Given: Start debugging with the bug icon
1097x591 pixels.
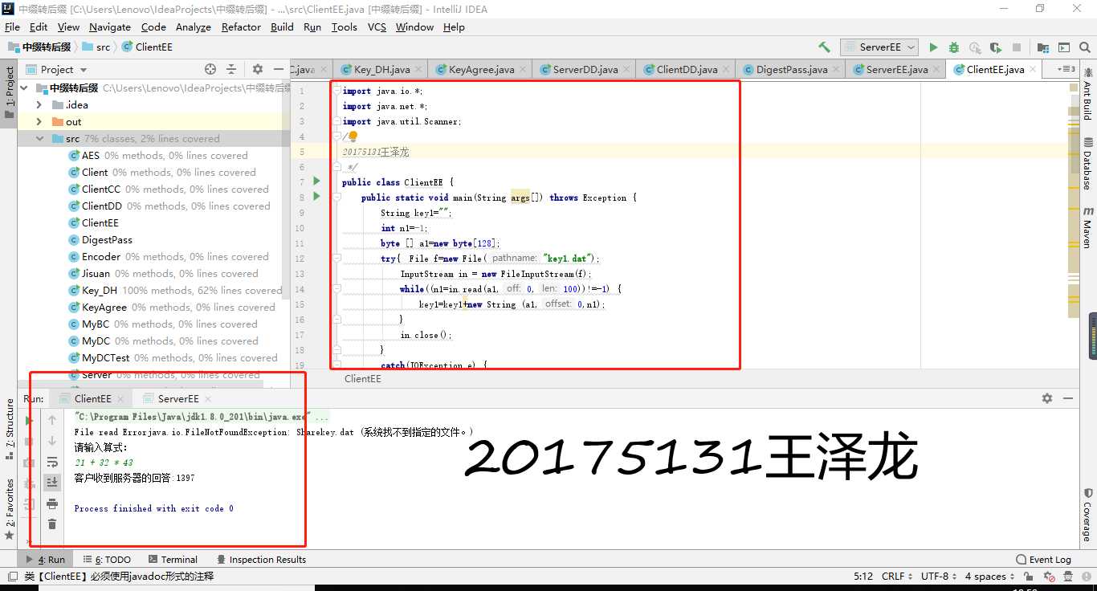Looking at the screenshot, I should click(x=954, y=47).
